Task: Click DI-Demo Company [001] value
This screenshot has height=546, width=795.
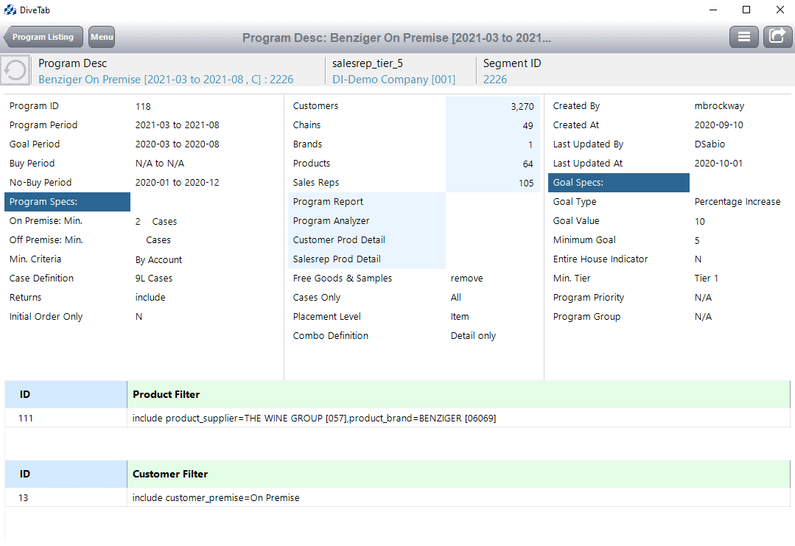Action: point(393,80)
